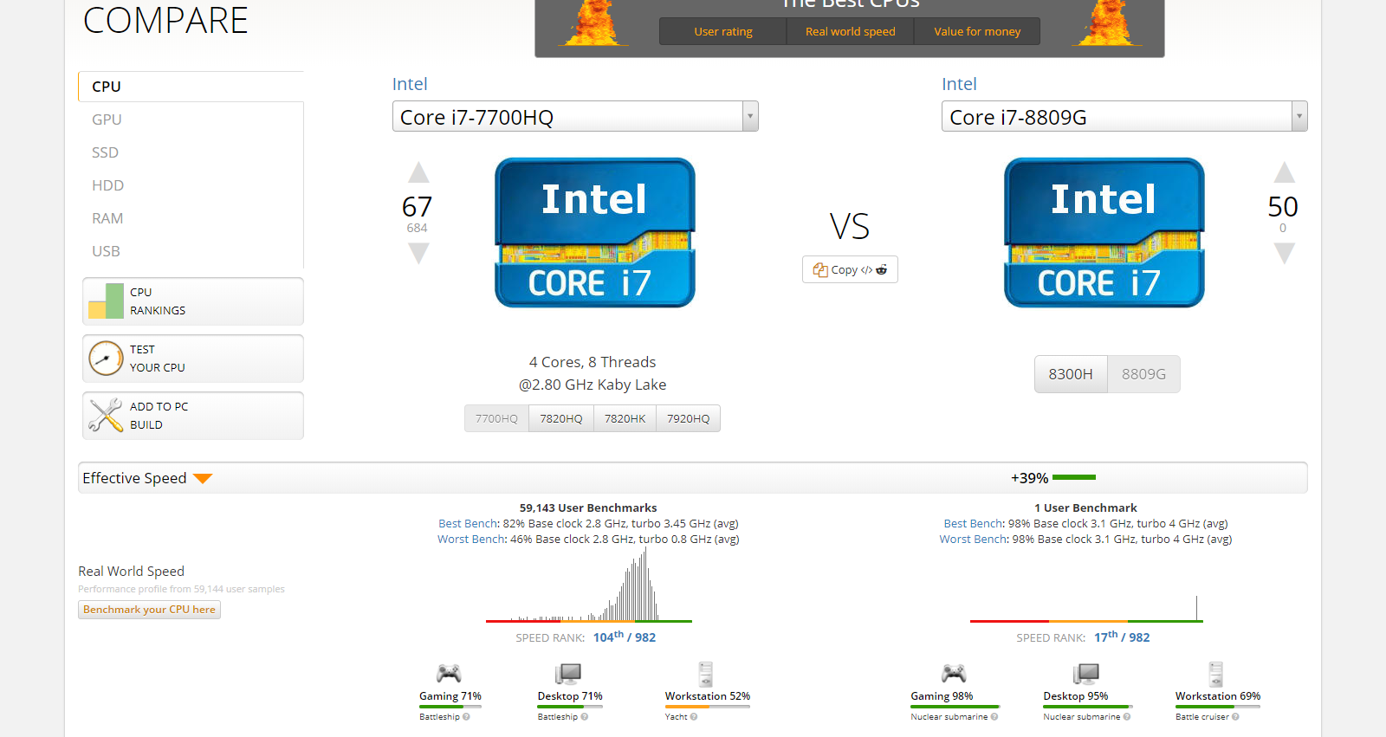Select the 7820HQ variant toggle
This screenshot has height=737, width=1386.
[x=561, y=418]
